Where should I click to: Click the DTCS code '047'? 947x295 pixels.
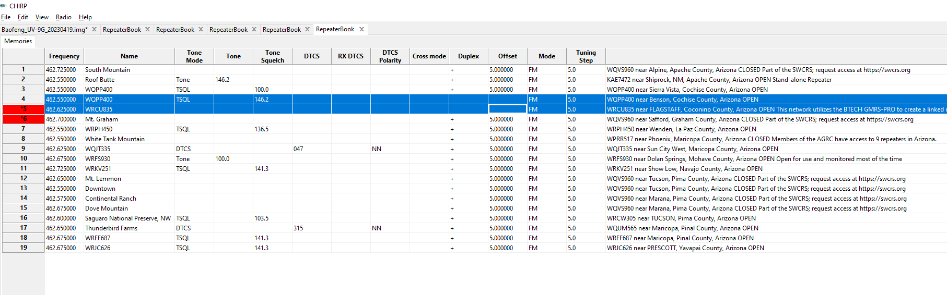[x=312, y=149]
